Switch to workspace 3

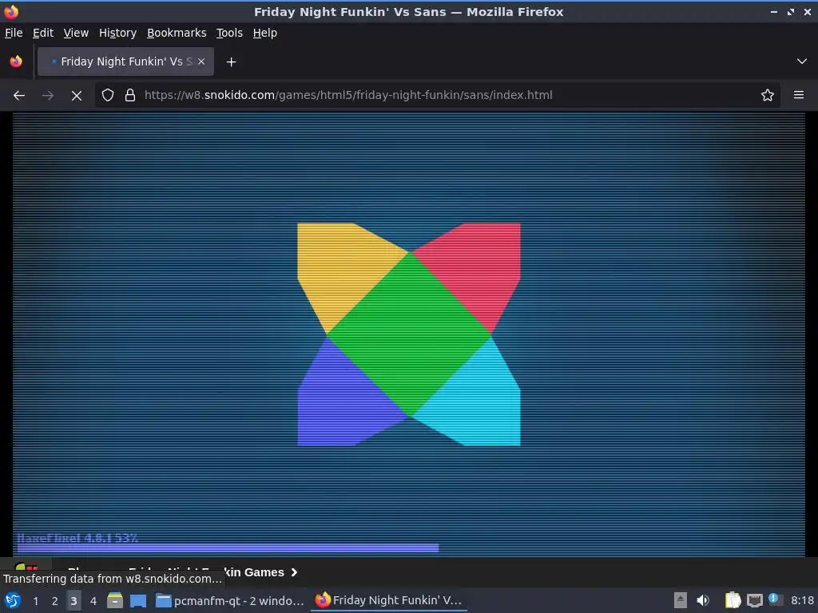click(x=73, y=601)
